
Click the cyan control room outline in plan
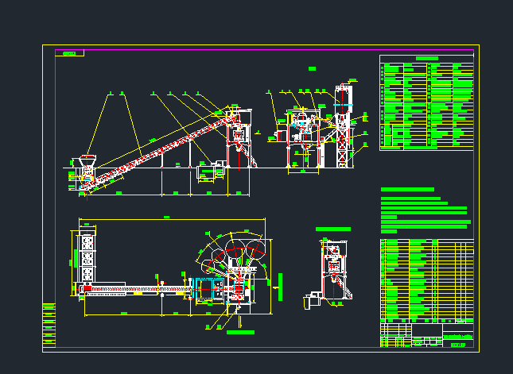[x=210, y=289]
